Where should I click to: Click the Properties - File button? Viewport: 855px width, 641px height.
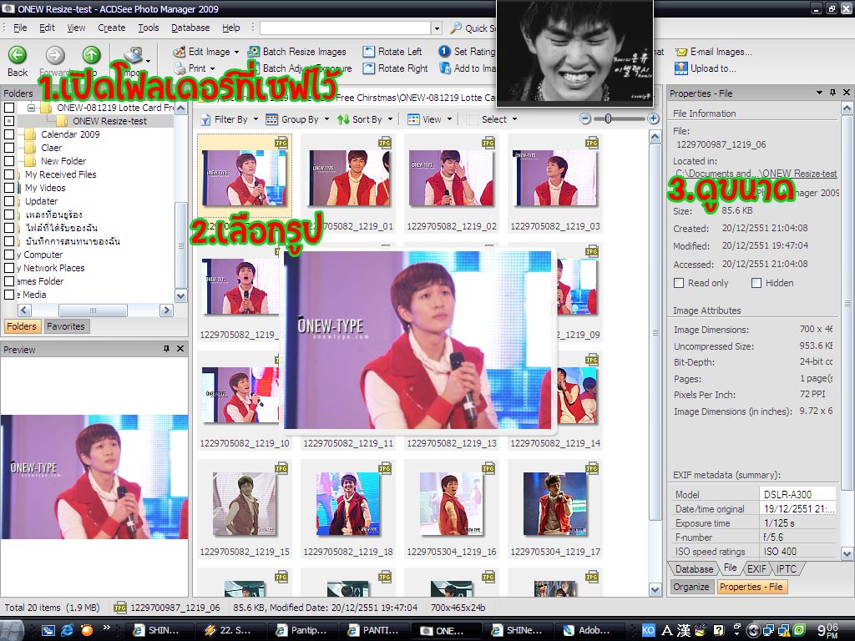tap(751, 587)
